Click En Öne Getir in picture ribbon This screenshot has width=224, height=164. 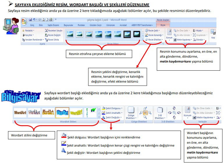click(x=182, y=31)
